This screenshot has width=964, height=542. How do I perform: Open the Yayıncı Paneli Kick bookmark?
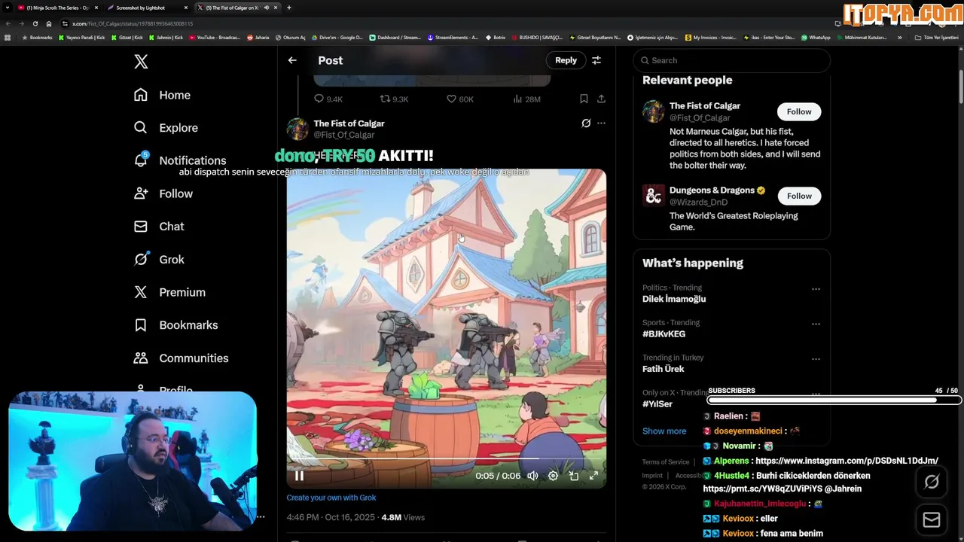tap(81, 38)
